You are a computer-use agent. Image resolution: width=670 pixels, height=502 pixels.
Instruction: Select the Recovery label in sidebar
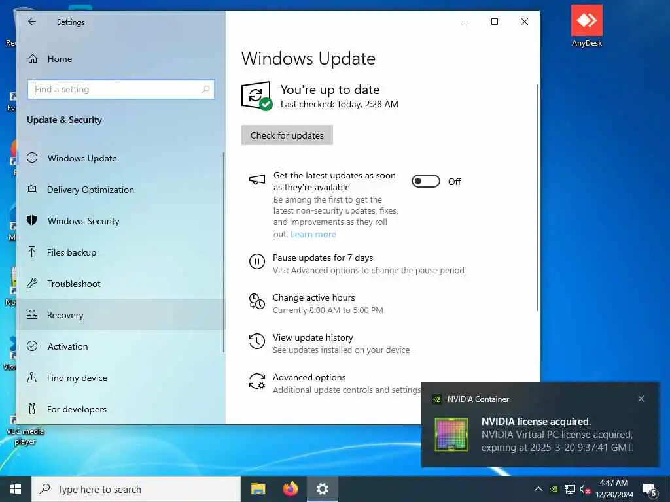tap(65, 315)
